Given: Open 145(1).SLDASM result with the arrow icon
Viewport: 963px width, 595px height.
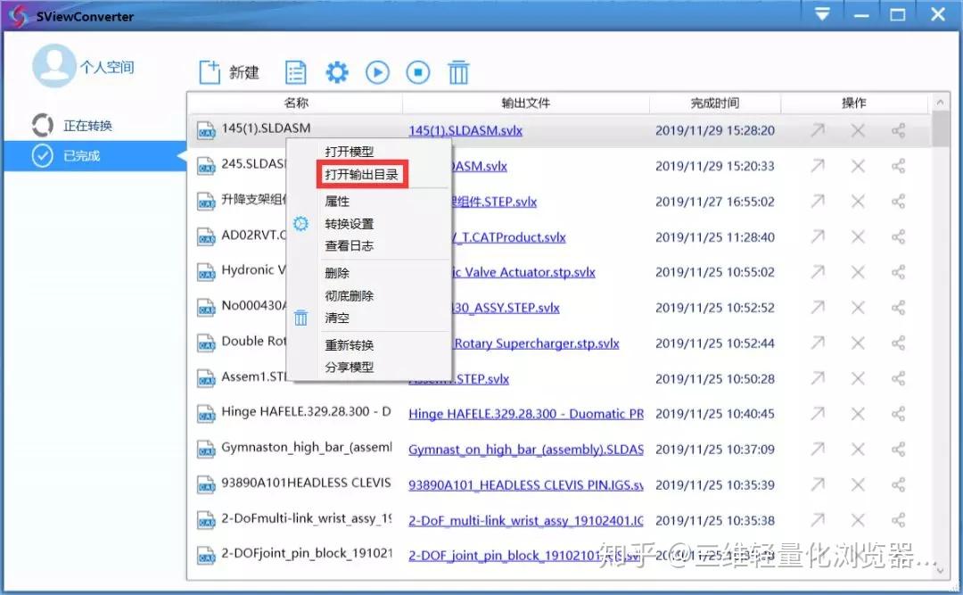Looking at the screenshot, I should [818, 129].
